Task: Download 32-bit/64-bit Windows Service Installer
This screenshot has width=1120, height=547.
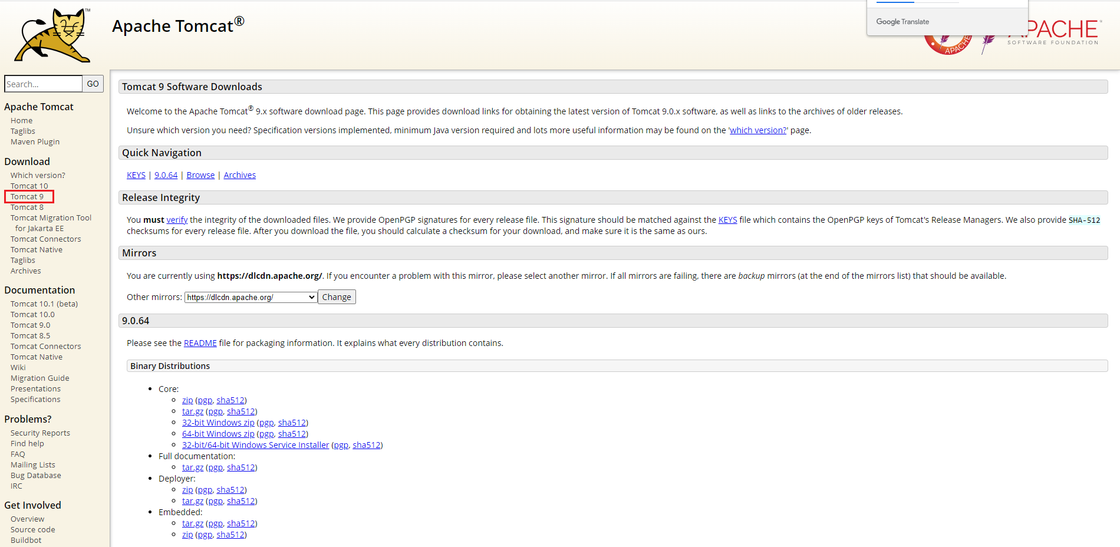Action: coord(255,445)
